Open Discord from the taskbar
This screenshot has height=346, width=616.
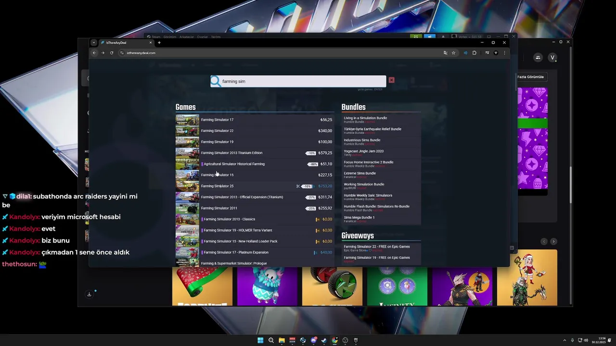(313, 340)
